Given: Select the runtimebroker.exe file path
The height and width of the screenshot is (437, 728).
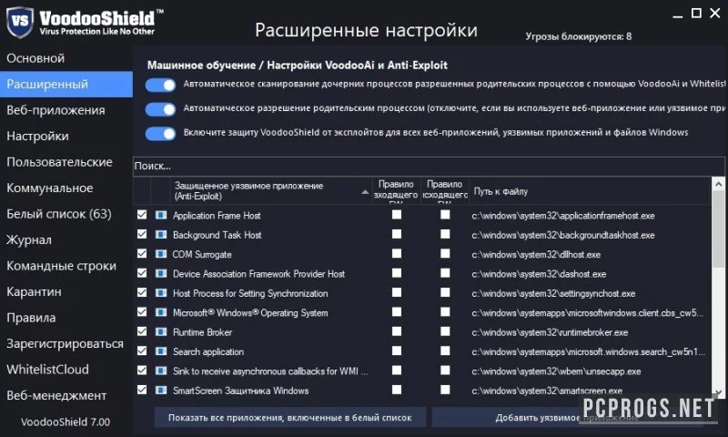Looking at the screenshot, I should (x=550, y=332).
